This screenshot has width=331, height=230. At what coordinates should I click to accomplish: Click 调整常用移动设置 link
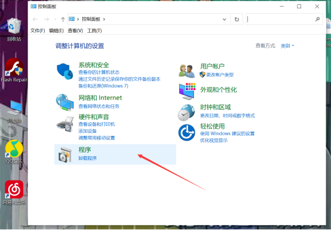[x=97, y=138]
